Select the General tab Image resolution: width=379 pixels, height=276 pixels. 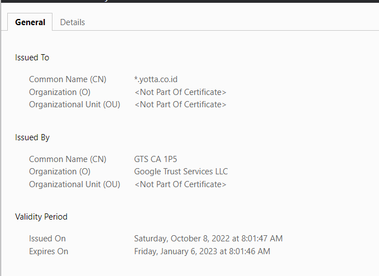pos(30,22)
